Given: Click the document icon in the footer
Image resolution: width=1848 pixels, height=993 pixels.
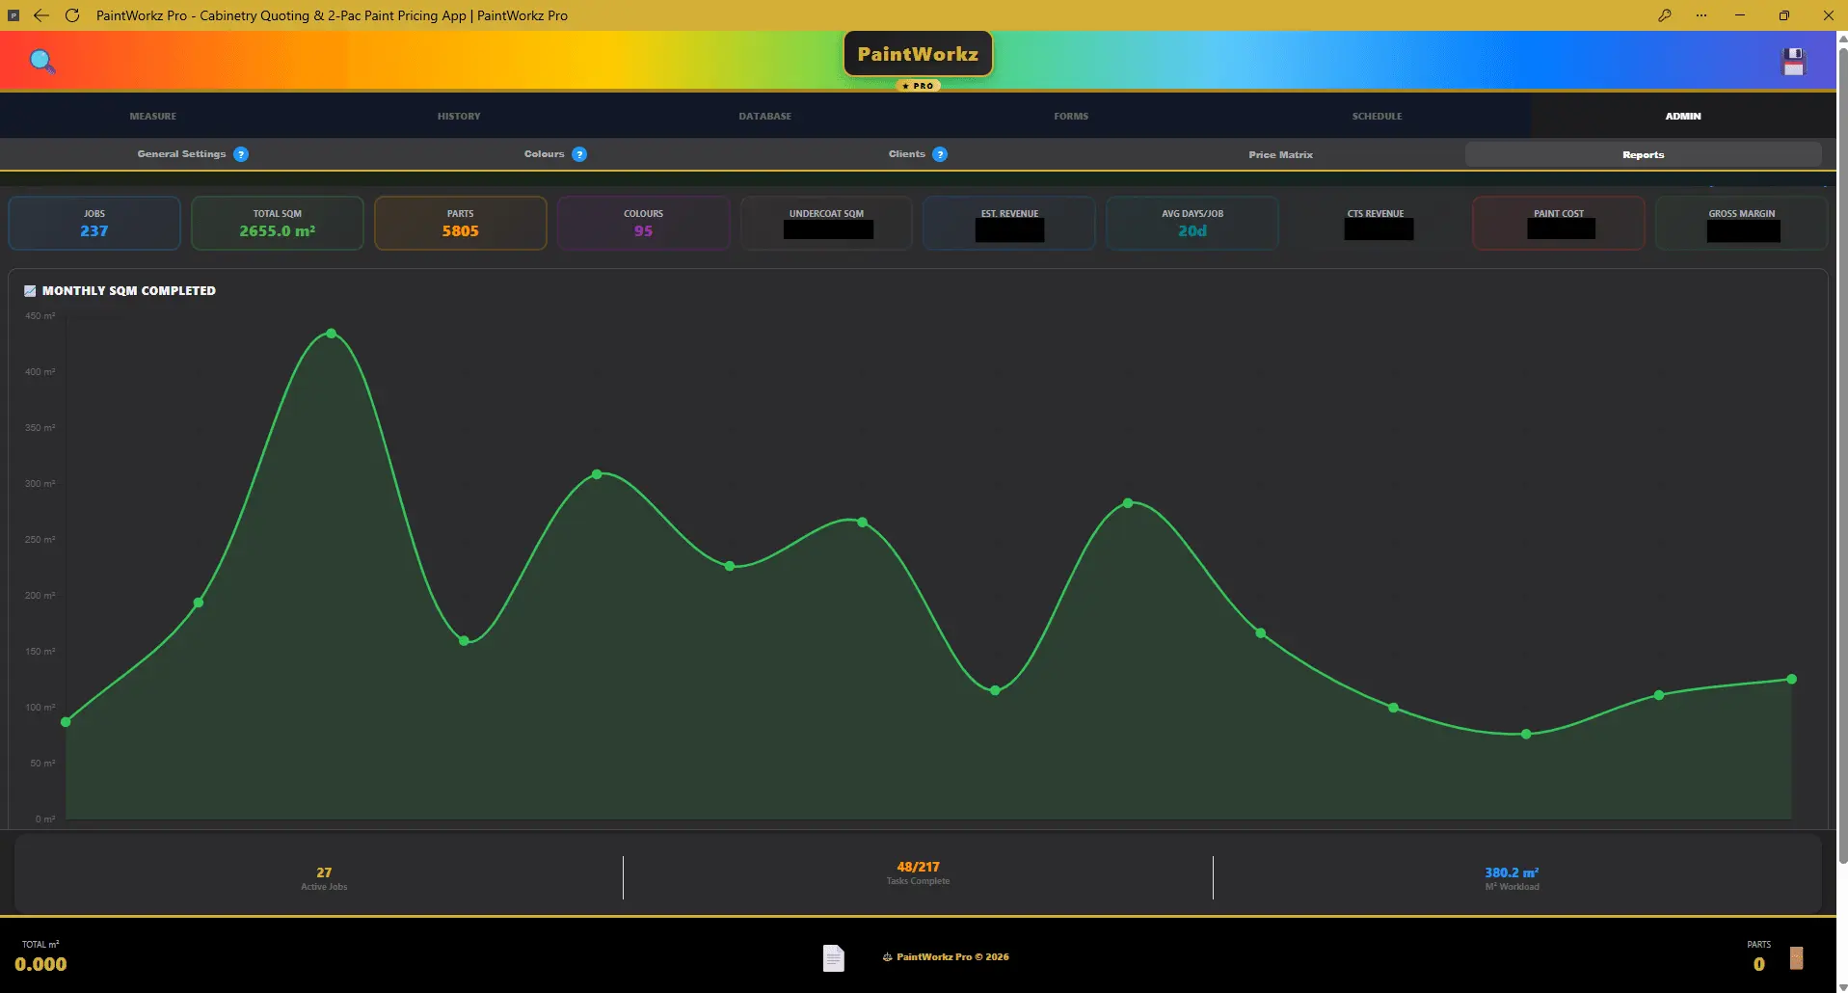Looking at the screenshot, I should pyautogui.click(x=834, y=957).
